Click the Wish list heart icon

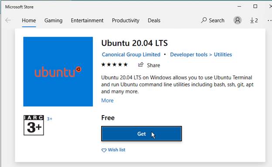click(x=104, y=150)
